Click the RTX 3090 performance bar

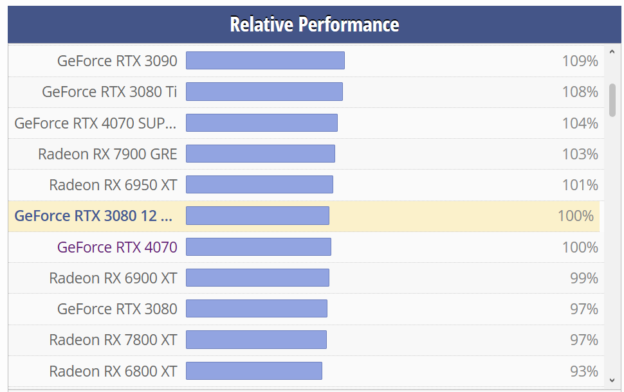[x=265, y=60]
